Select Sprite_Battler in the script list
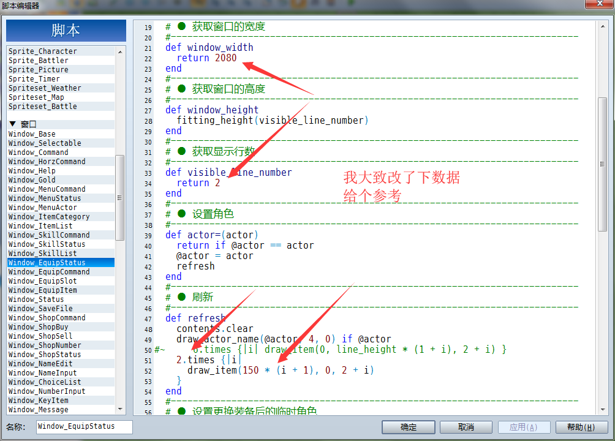 pos(61,61)
